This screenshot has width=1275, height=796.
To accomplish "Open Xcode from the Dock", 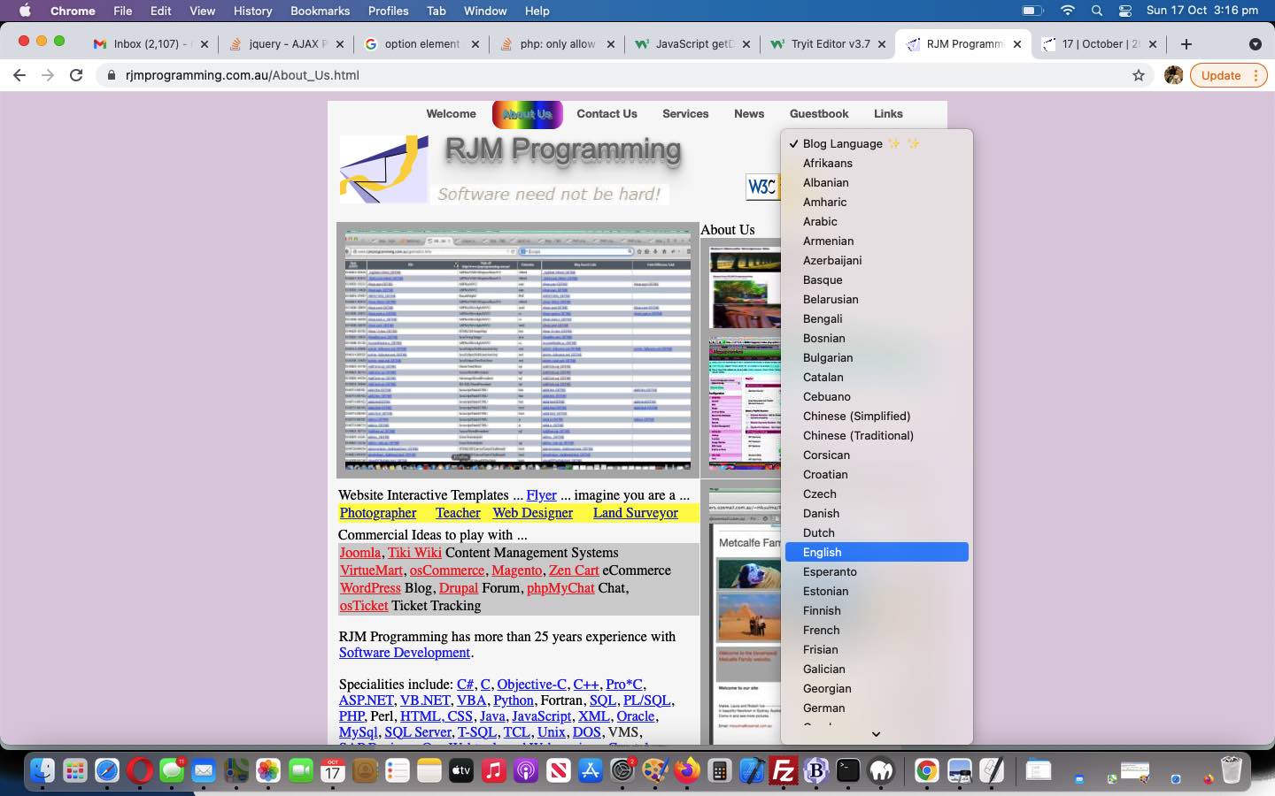I will coord(752,771).
